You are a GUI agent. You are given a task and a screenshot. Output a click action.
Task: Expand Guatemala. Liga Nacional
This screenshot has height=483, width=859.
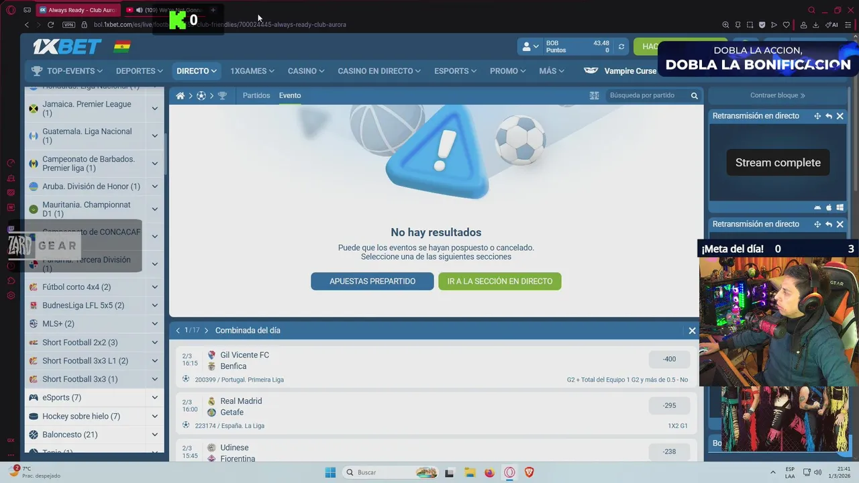[154, 136]
